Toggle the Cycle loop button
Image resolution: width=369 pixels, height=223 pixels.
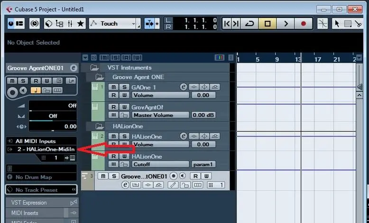[x=249, y=24]
